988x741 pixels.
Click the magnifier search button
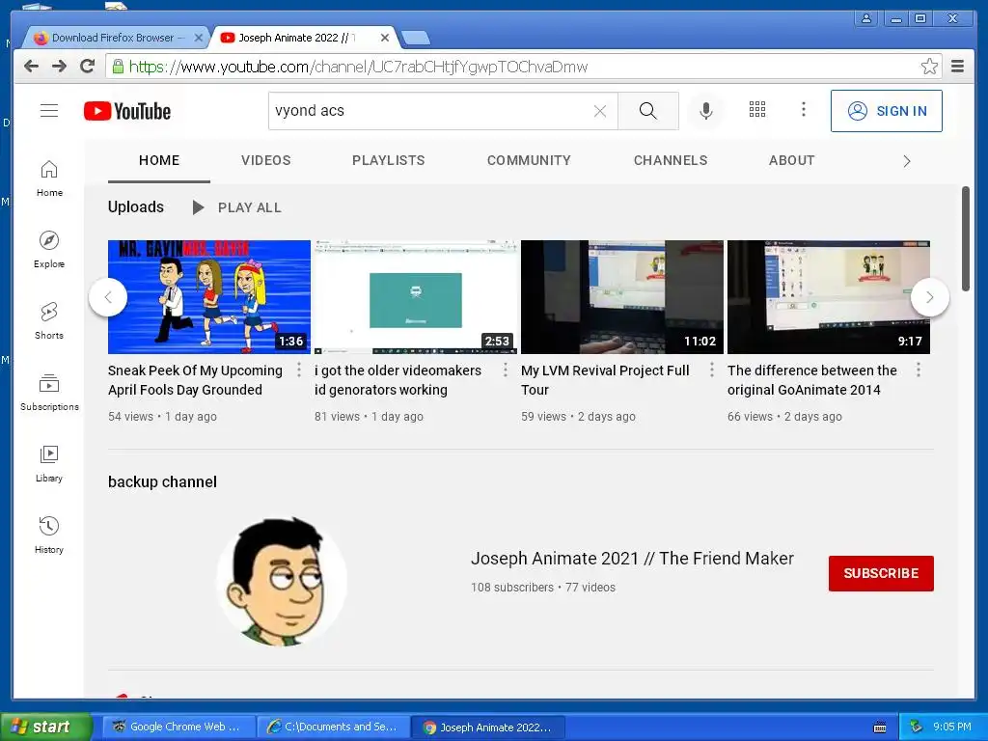[x=647, y=111]
